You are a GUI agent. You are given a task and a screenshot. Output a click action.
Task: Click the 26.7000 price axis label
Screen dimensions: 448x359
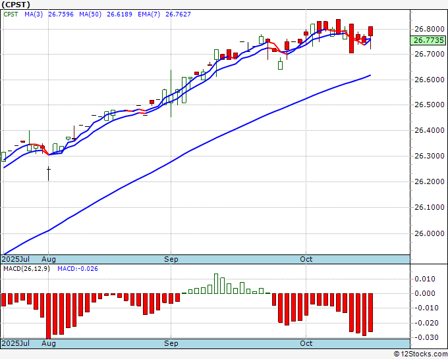click(x=430, y=54)
